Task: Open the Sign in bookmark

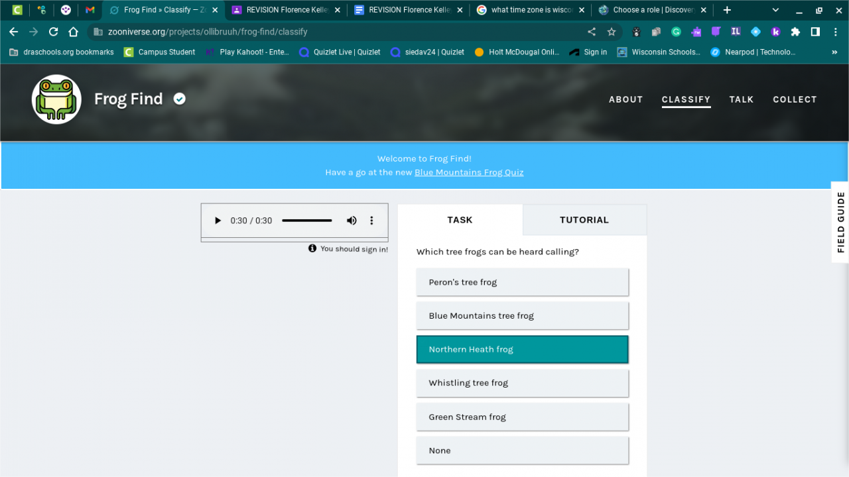Action: pos(588,52)
